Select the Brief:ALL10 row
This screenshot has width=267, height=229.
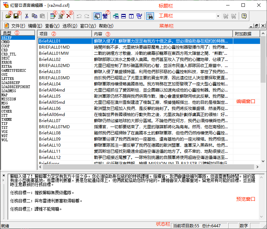149,145
